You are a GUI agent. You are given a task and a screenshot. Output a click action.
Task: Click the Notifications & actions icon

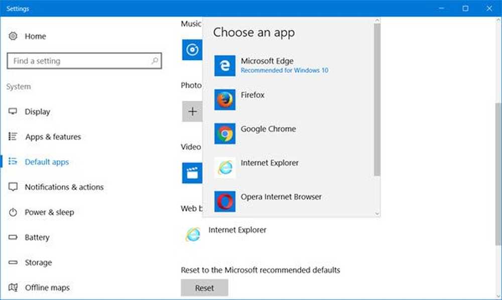[x=13, y=187]
